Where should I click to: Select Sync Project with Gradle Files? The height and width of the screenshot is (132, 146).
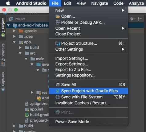point(89,91)
